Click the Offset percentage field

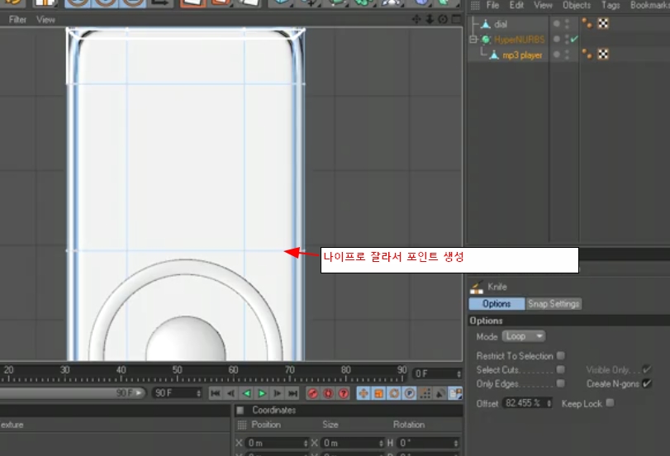click(x=525, y=403)
